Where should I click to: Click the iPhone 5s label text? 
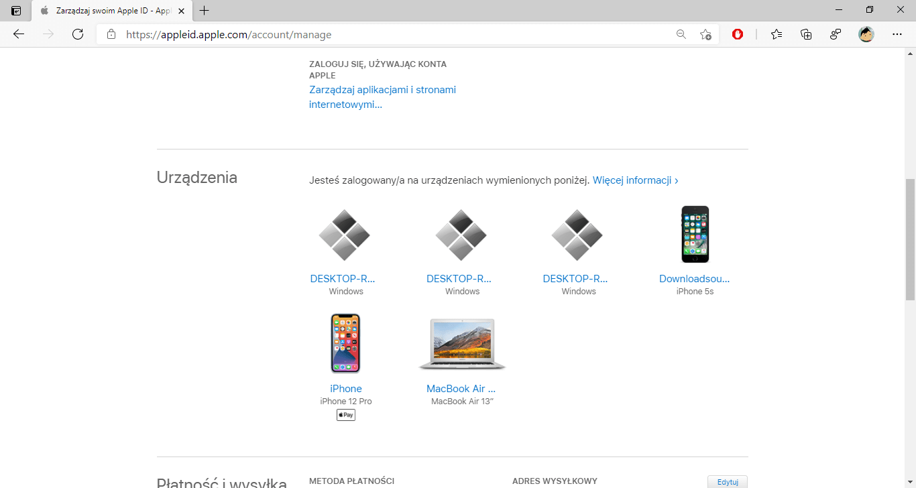(x=695, y=292)
